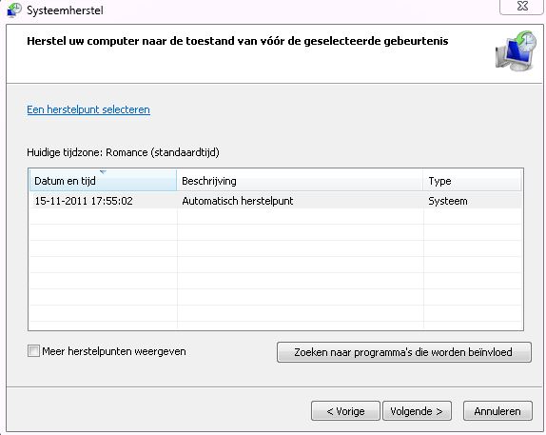
Task: Continue with the Volgende button
Action: click(417, 411)
